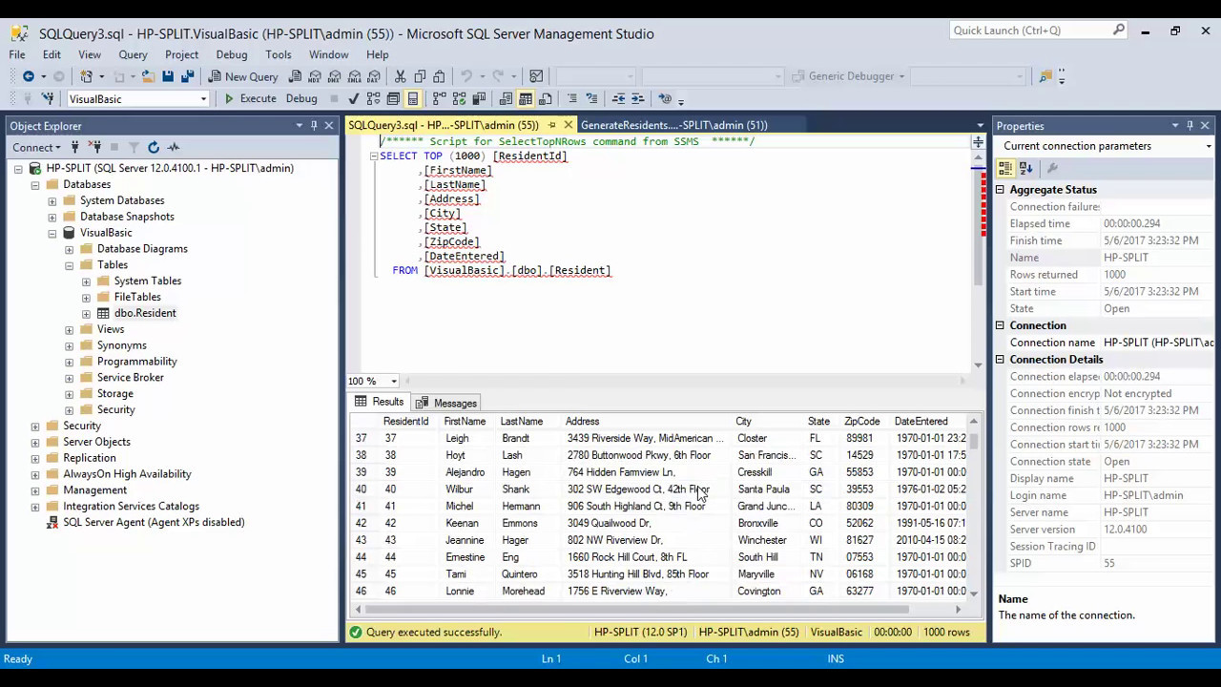This screenshot has width=1221, height=687.
Task: Open the Query menu
Action: point(133,54)
